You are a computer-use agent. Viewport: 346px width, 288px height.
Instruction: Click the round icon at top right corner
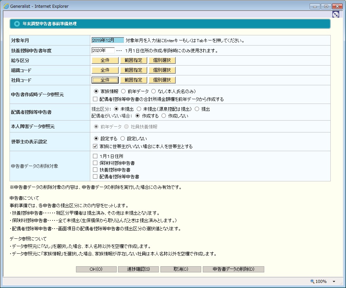pos(335,14)
